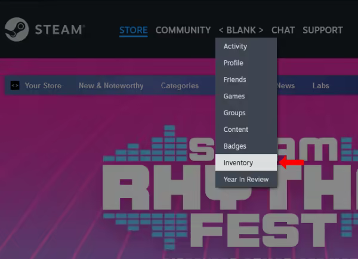The image size is (358, 259).
Task: Click the Your Store avatar icon
Action: pyautogui.click(x=16, y=85)
